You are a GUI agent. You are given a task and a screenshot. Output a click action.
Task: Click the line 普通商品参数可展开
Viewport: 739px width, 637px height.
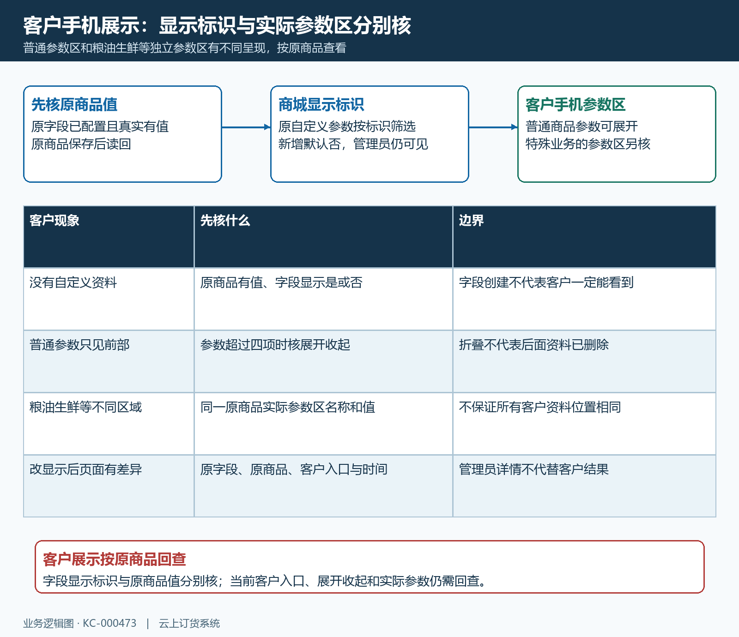point(582,126)
